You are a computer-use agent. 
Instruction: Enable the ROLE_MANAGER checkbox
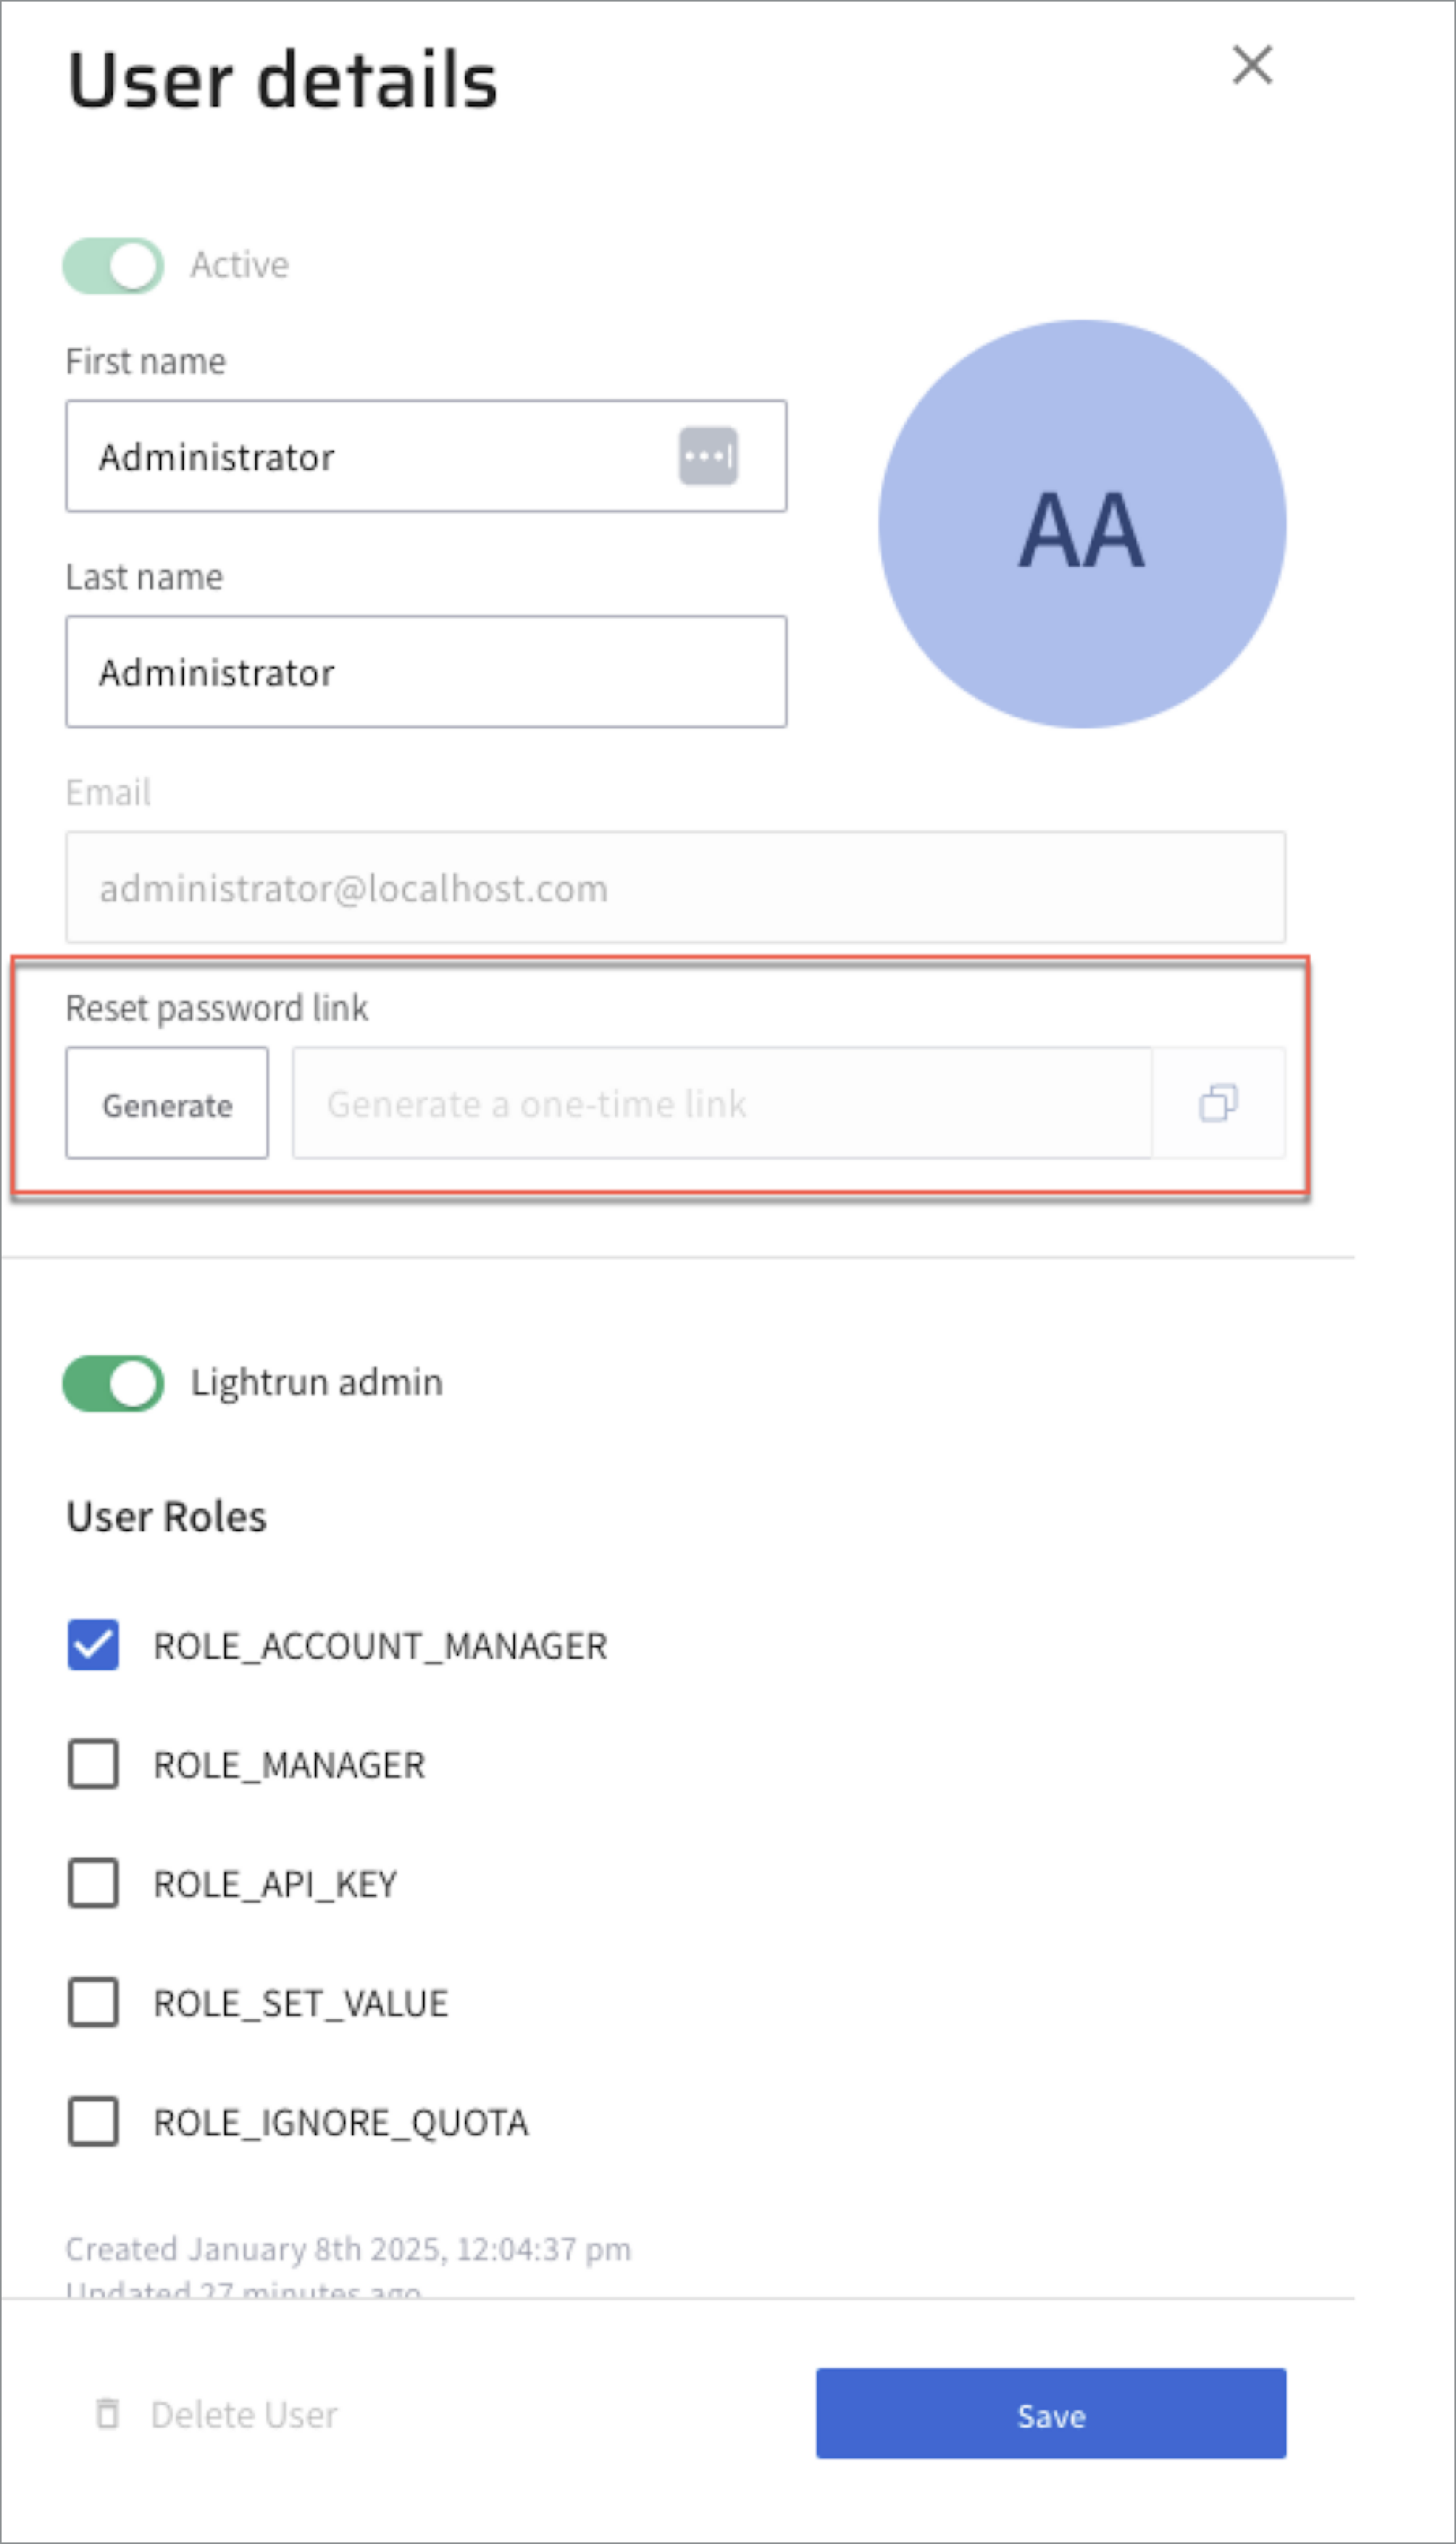93,1764
